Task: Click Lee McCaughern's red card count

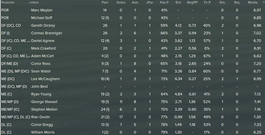Action: tap(237, 79)
